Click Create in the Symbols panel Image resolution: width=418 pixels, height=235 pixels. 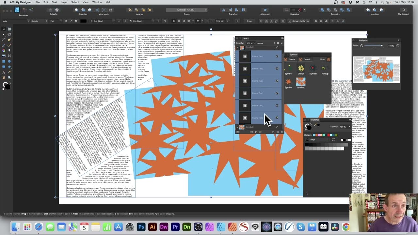pyautogui.click(x=290, y=59)
